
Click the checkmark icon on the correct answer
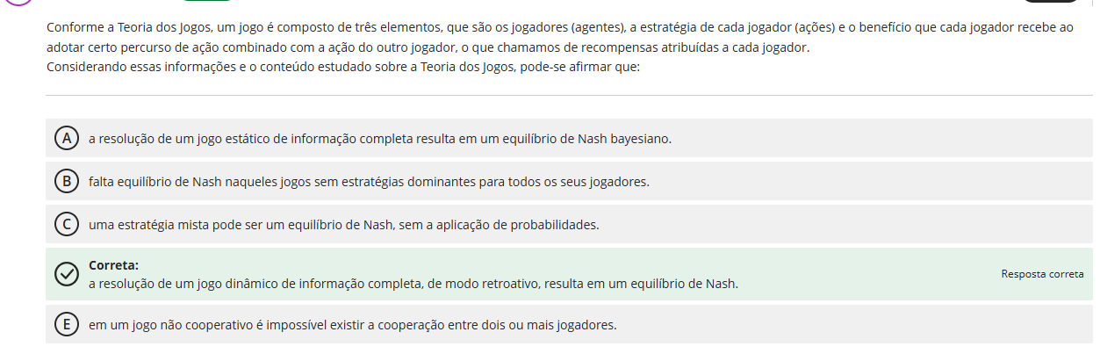tap(66, 275)
